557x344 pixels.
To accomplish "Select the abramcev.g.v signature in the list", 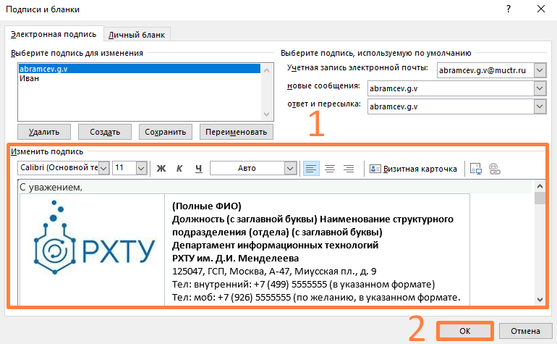I will click(140, 69).
